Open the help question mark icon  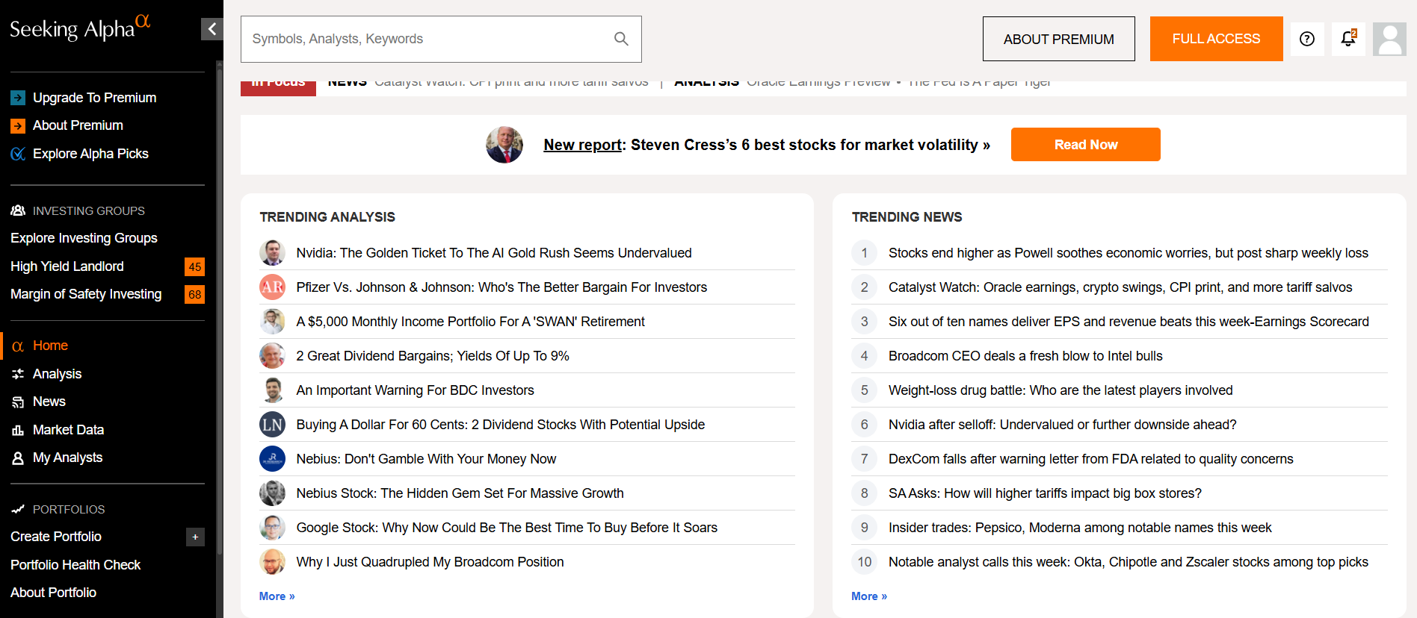[x=1306, y=39]
